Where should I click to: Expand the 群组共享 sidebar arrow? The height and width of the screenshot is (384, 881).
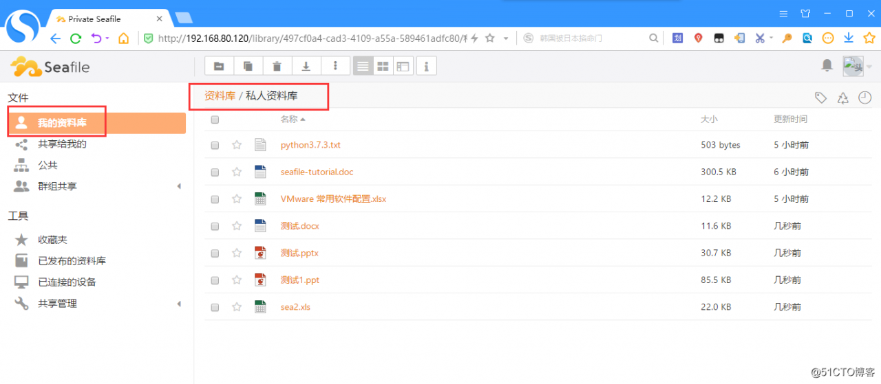pos(179,187)
